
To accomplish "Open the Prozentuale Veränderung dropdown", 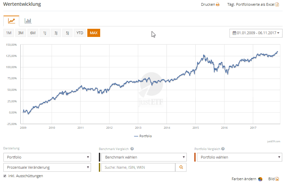I will click(47, 167).
